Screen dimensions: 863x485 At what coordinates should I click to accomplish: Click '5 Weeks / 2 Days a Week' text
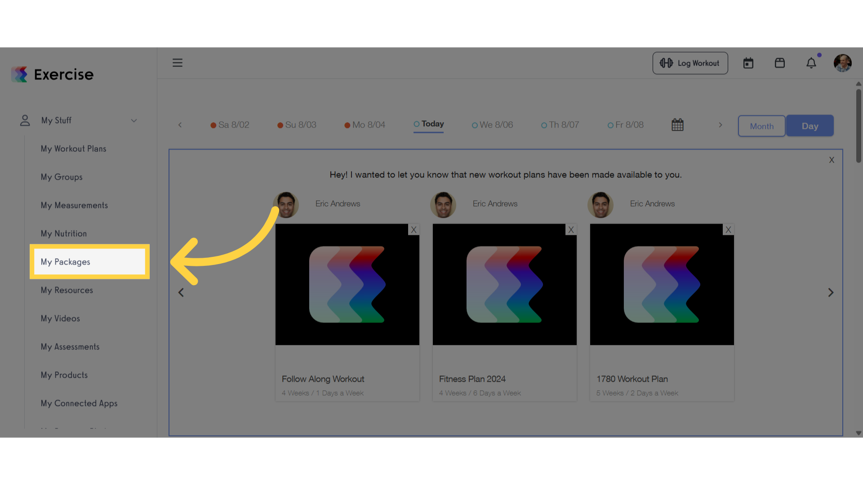coord(637,393)
